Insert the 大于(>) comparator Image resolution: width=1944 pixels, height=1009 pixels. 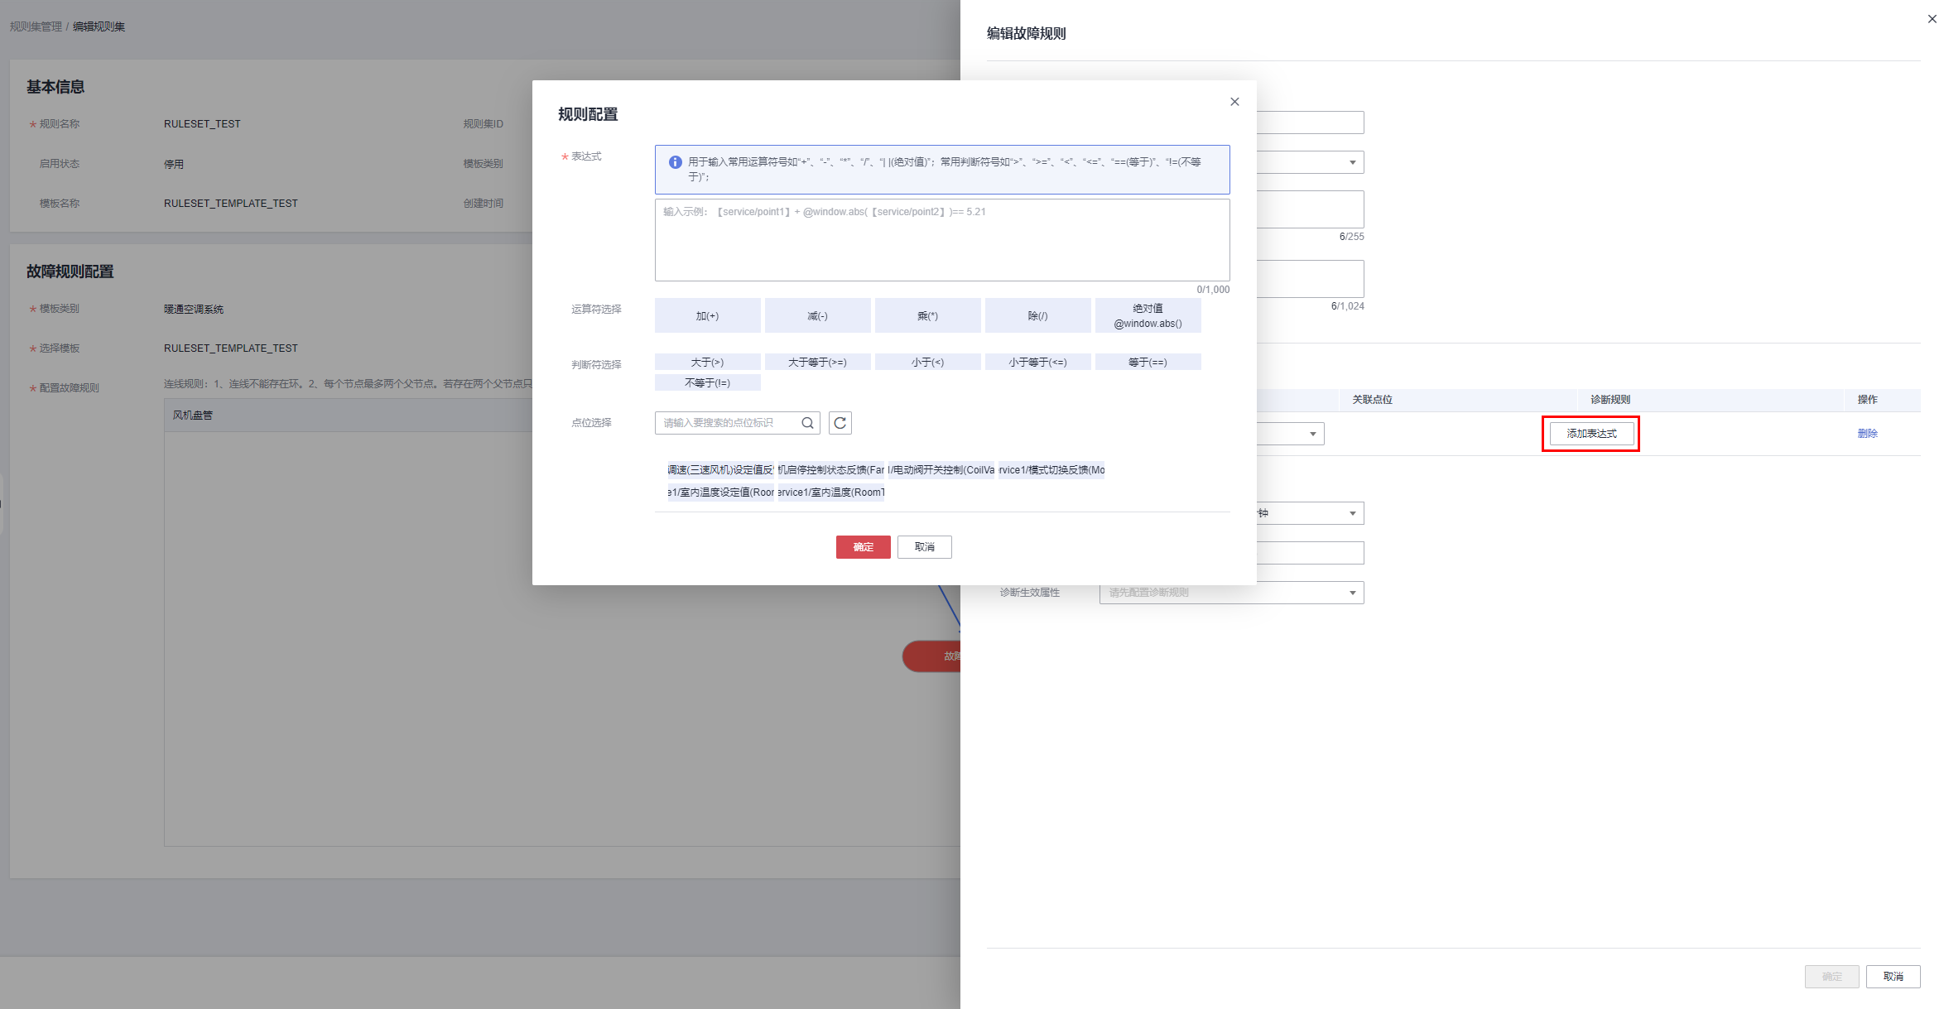[x=707, y=362]
